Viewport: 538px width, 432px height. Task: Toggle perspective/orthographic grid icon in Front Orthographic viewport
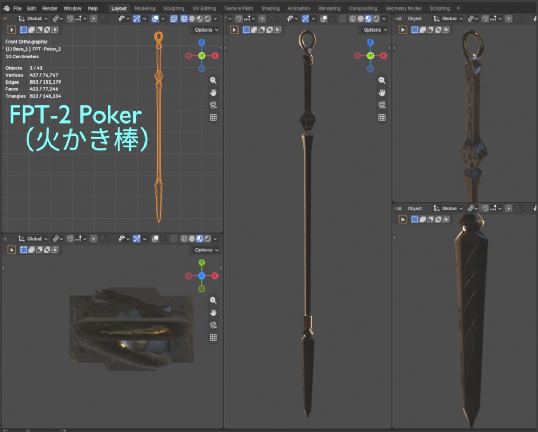(x=213, y=117)
